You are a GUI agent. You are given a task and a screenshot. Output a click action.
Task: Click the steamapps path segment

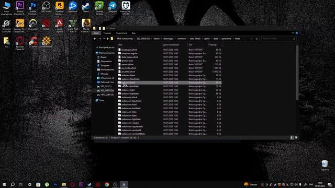(x=169, y=39)
